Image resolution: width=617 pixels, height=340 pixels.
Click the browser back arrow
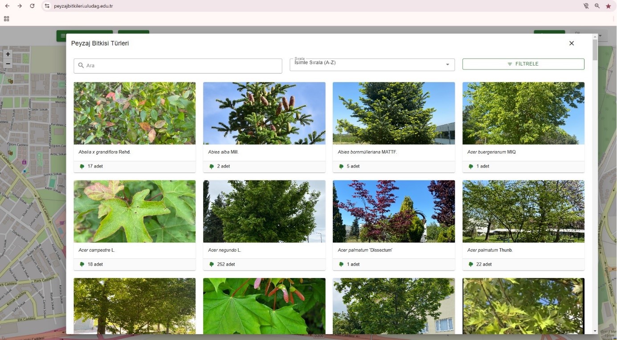[x=7, y=6]
